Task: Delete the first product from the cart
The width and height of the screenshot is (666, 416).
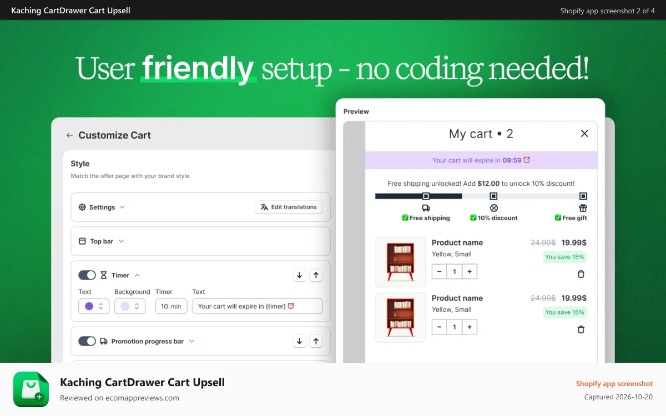Action: 581,274
